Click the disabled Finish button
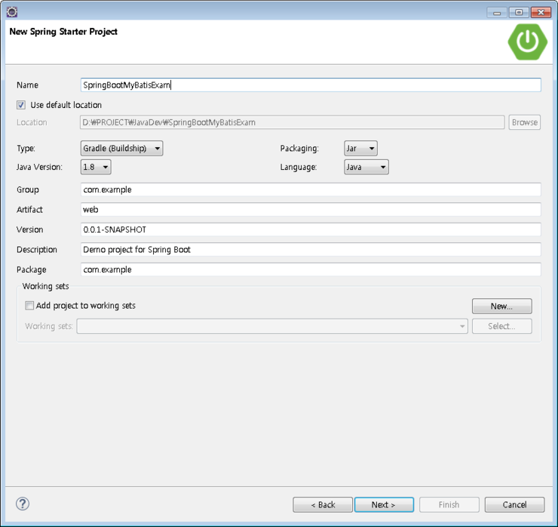 pos(449,504)
